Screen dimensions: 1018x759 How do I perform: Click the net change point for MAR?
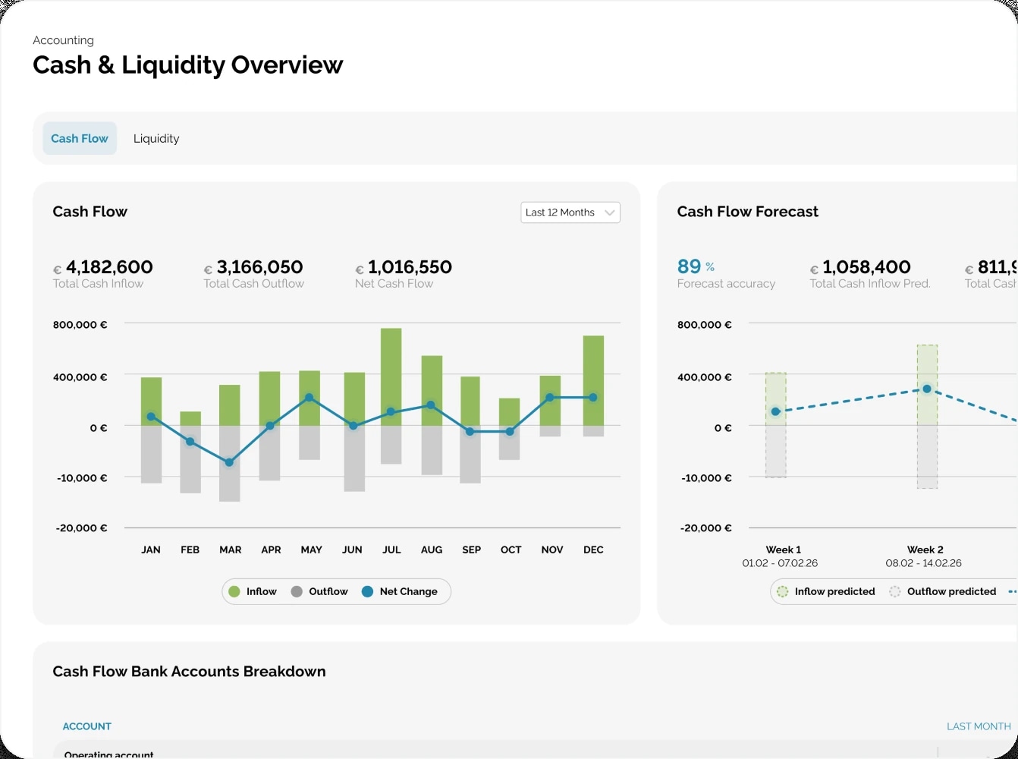point(229,462)
